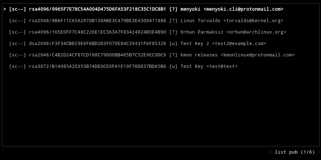
Task: Click the left arrow before list pub
Action: [271, 152]
